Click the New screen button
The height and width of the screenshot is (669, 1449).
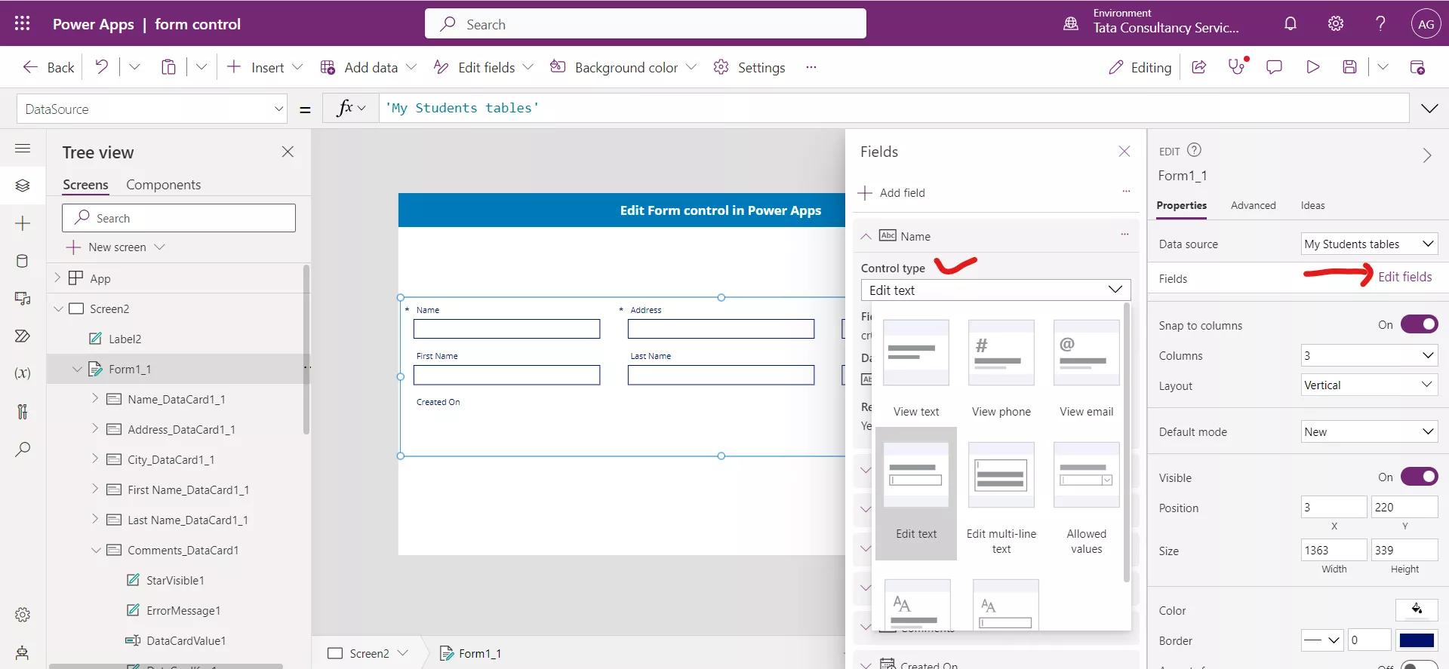(x=115, y=247)
